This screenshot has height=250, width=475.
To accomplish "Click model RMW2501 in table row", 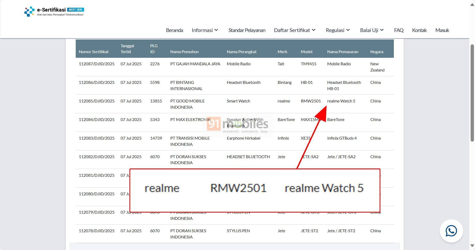I will tap(311, 101).
